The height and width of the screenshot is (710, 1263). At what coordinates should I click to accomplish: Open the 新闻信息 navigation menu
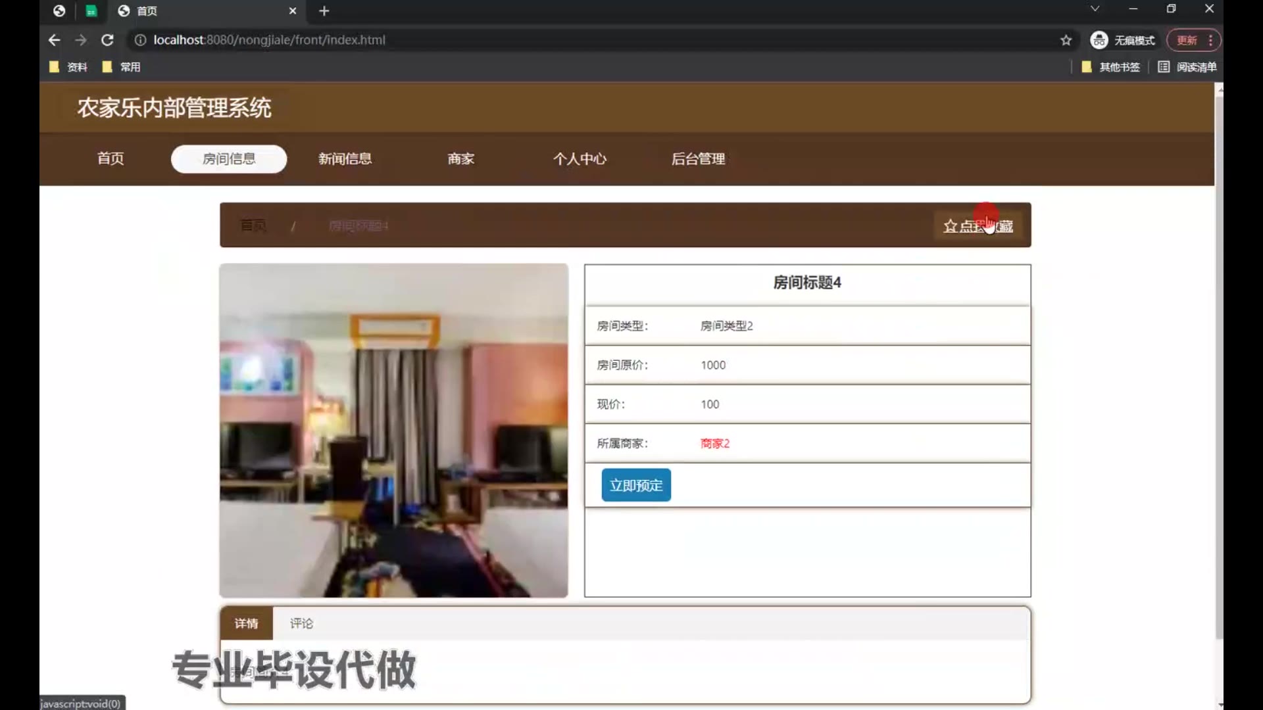pyautogui.click(x=345, y=159)
